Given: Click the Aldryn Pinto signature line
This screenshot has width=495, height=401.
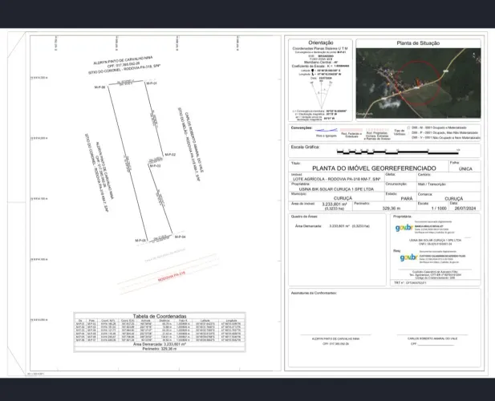Looking at the screenshot, I should click(x=335, y=334).
